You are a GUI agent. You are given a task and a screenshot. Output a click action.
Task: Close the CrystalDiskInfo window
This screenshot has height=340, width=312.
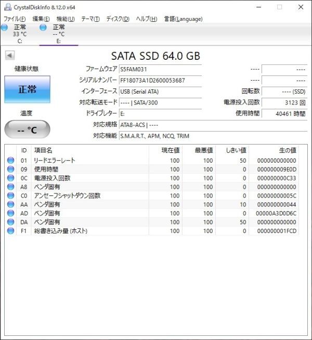tap(301, 7)
